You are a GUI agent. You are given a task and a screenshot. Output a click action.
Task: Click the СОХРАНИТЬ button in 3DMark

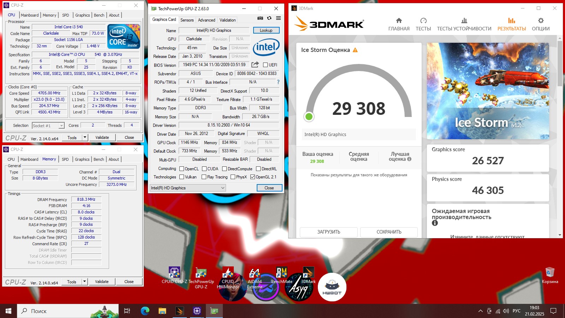tap(389, 232)
